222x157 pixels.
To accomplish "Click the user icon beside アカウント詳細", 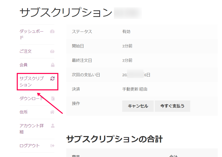I will click(53, 126).
